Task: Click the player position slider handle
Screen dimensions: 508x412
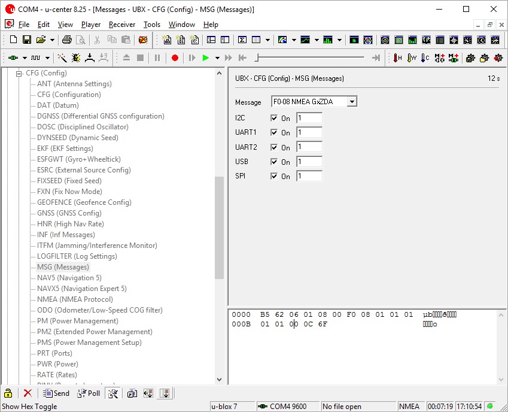Action: click(257, 58)
